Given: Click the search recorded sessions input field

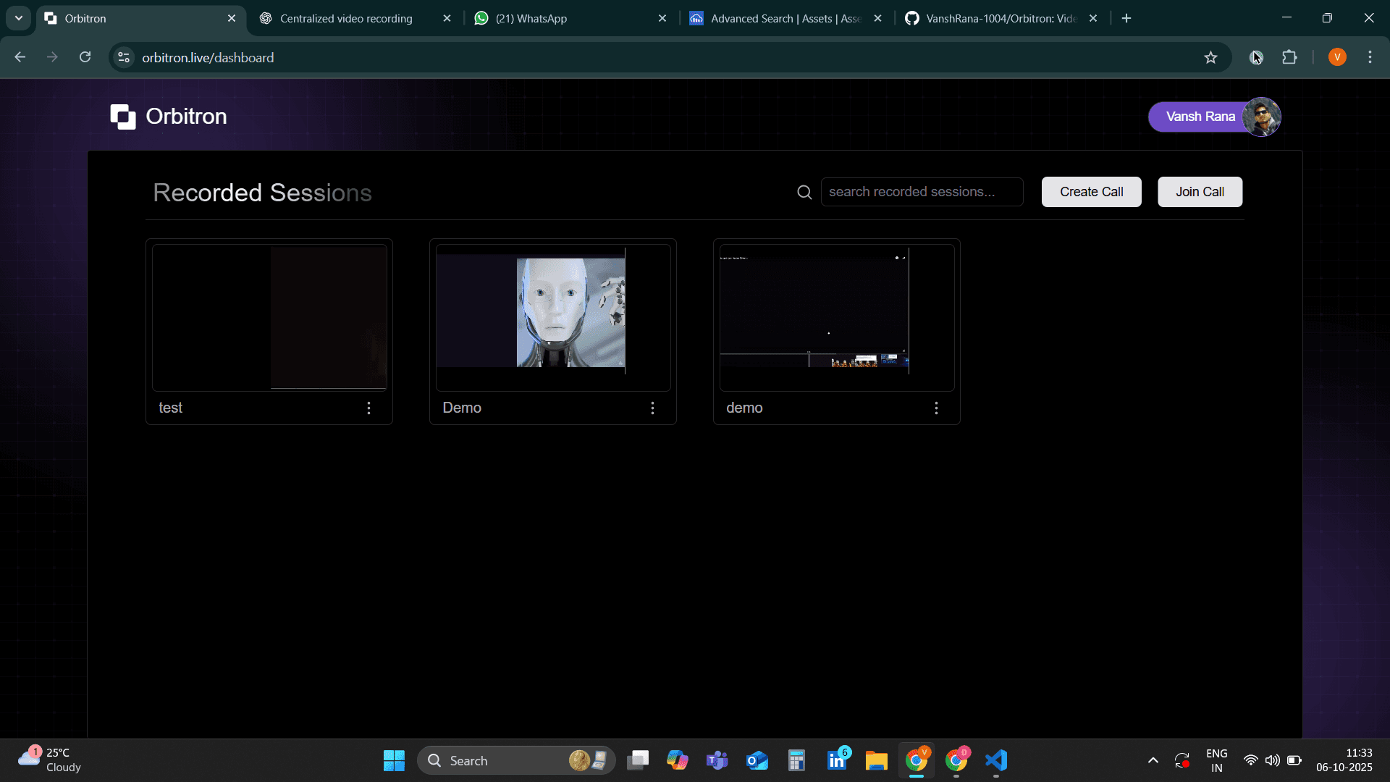Looking at the screenshot, I should (x=922, y=191).
